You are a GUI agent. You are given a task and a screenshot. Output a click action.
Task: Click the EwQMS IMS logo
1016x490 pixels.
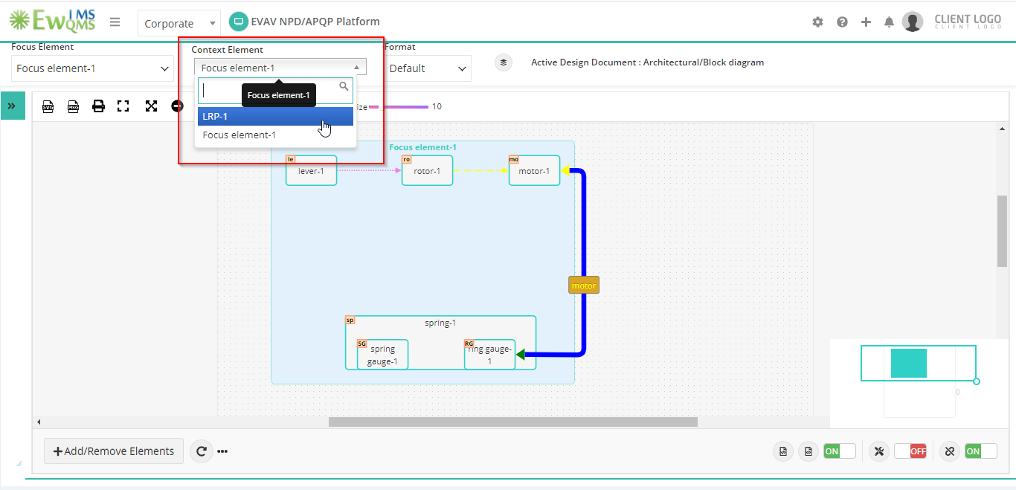(x=52, y=21)
